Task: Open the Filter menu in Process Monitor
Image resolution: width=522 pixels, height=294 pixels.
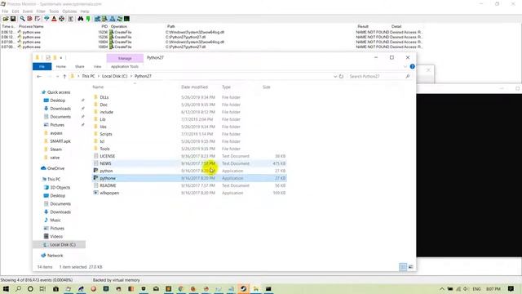Action: point(41,11)
